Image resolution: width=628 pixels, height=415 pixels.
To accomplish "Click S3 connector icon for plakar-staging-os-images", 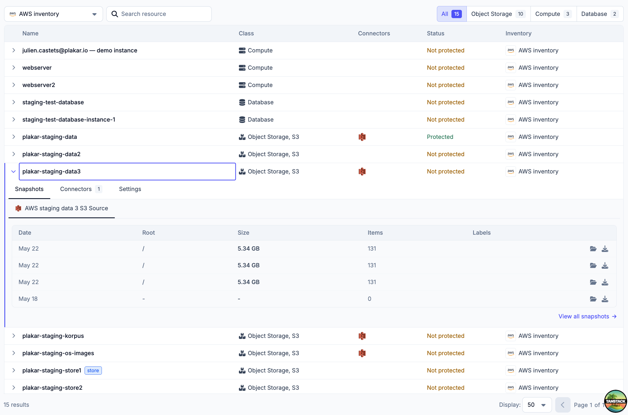I will point(362,353).
